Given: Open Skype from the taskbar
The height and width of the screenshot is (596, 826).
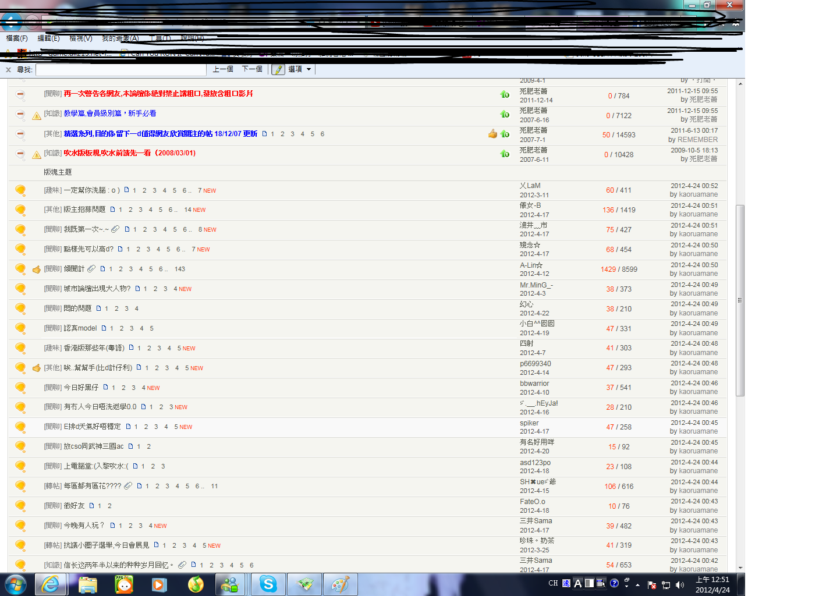Looking at the screenshot, I should coord(268,584).
